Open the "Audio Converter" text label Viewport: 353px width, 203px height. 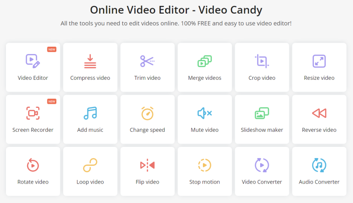(x=319, y=182)
